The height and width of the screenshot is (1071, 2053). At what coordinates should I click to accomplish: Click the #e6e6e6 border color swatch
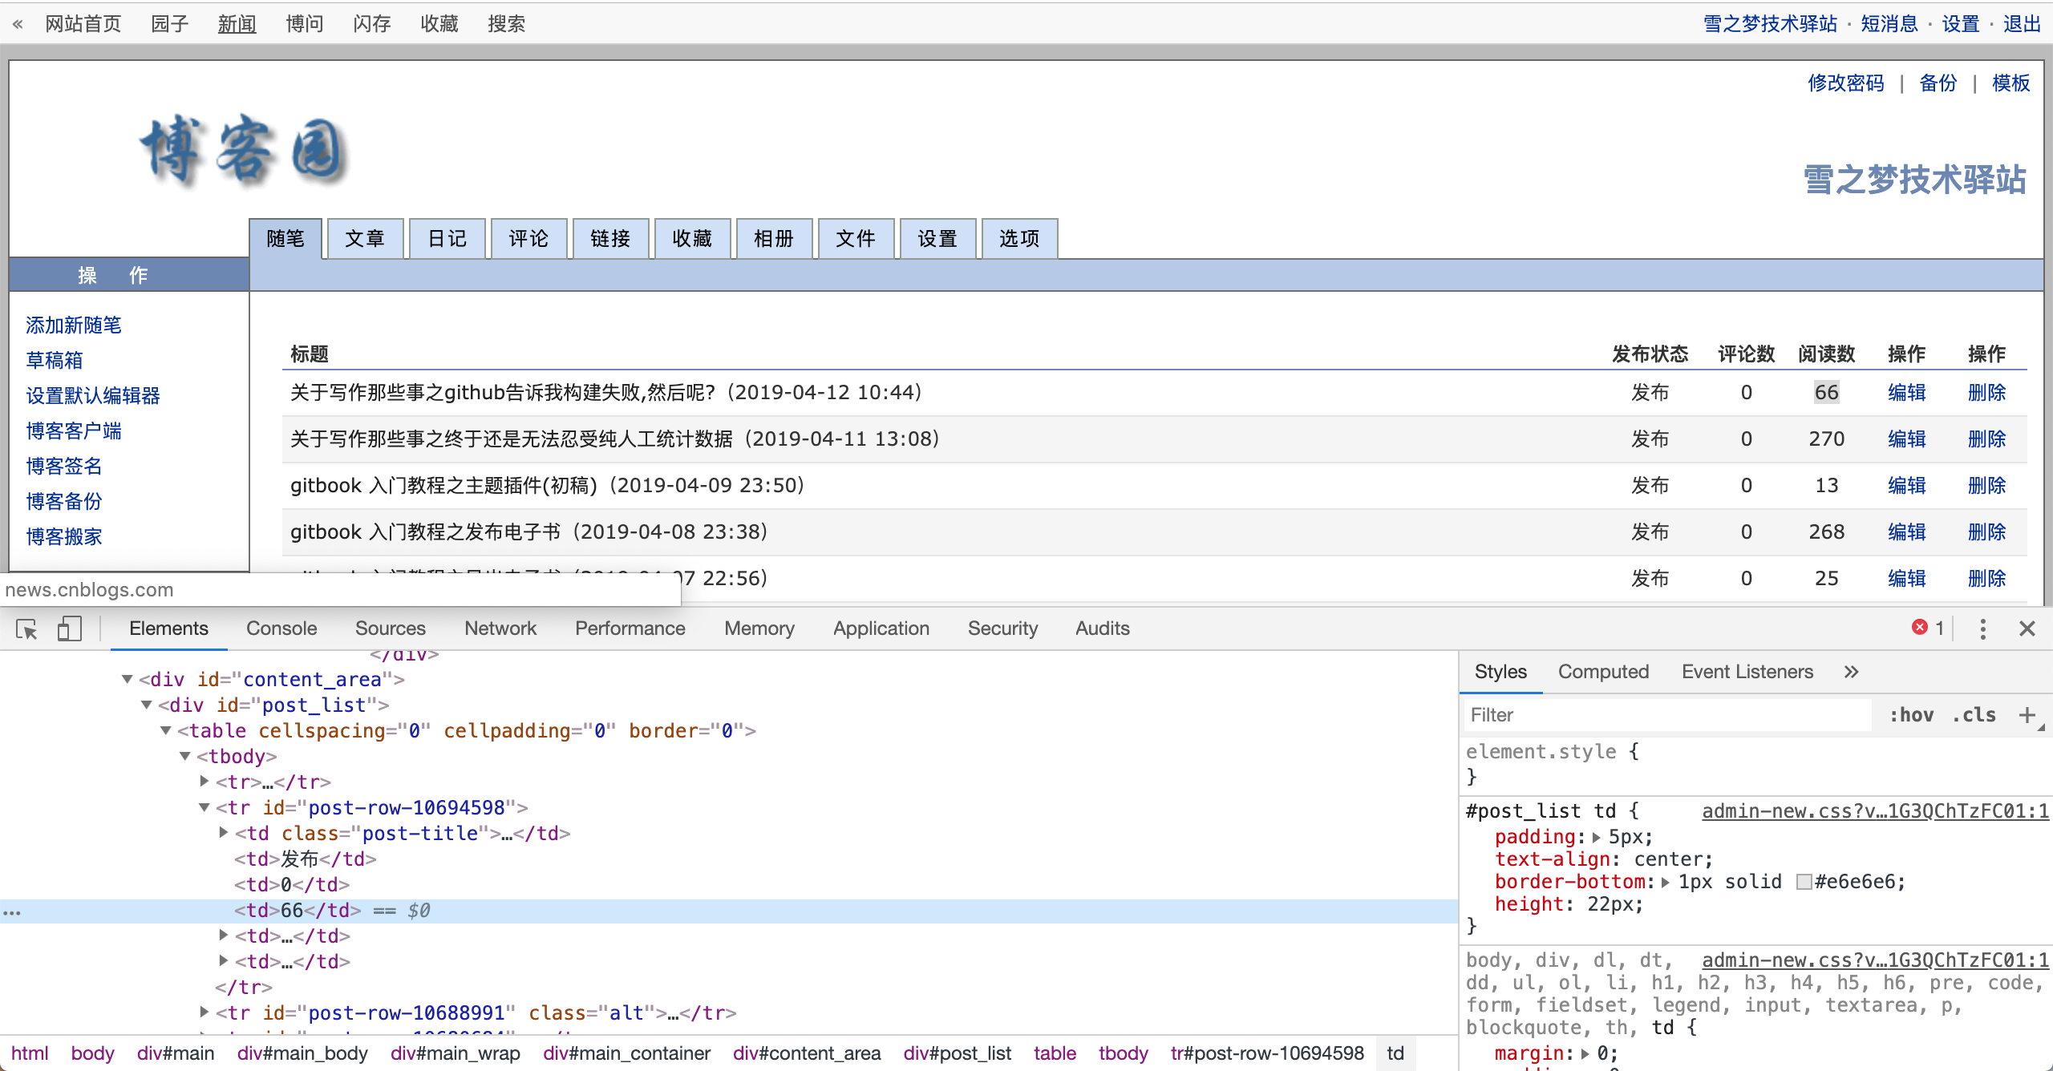(x=1804, y=882)
